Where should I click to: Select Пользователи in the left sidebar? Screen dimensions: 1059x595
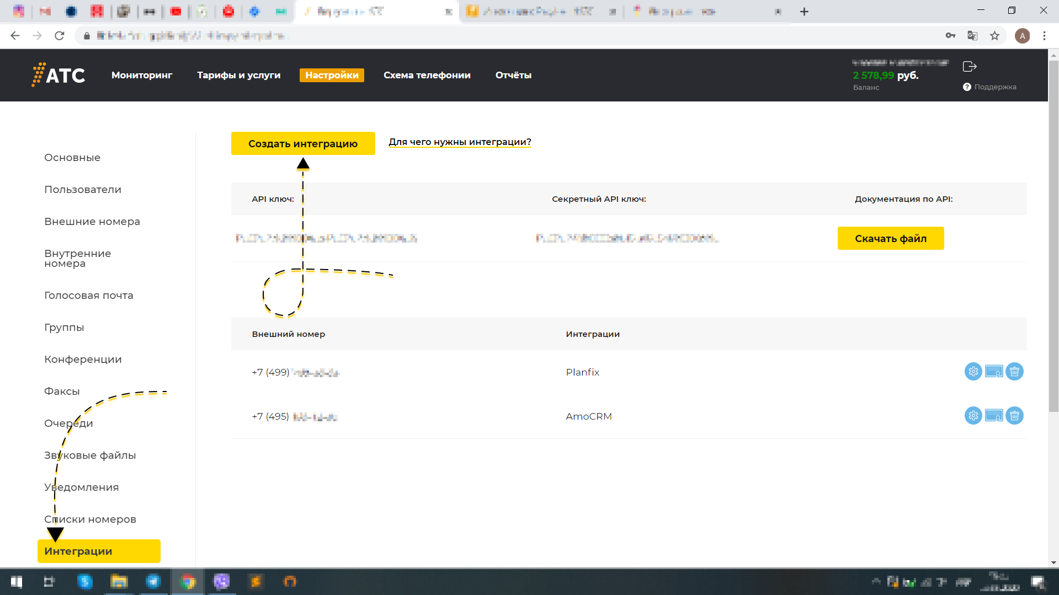tap(83, 190)
